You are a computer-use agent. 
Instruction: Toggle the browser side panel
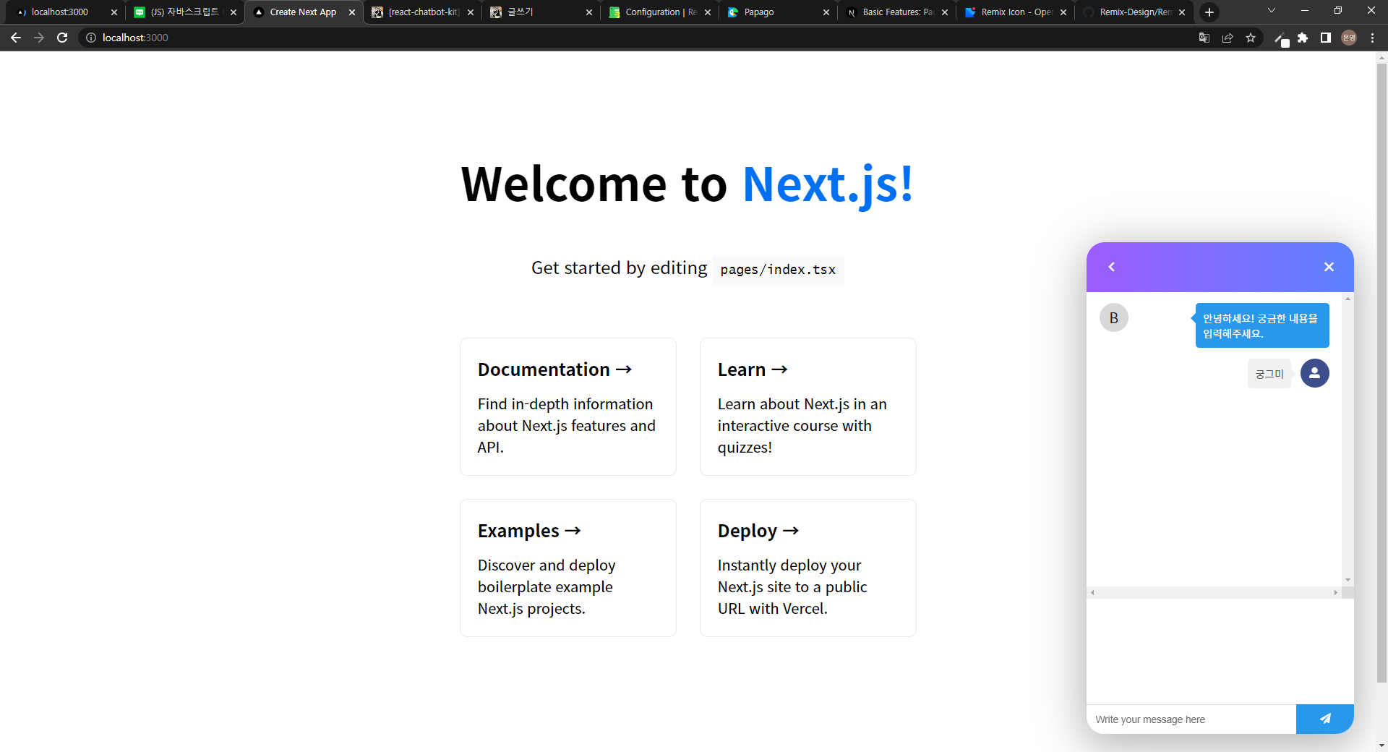click(x=1326, y=38)
